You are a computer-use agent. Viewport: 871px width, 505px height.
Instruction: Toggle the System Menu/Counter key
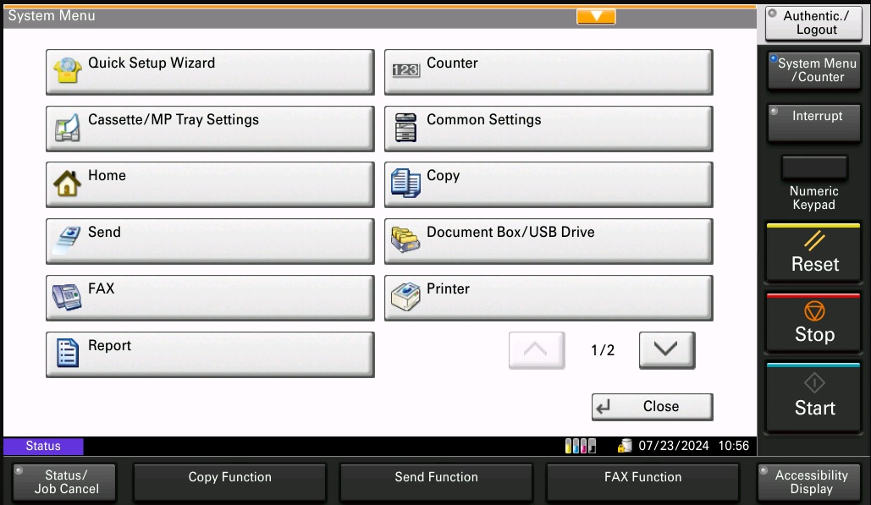pos(813,70)
